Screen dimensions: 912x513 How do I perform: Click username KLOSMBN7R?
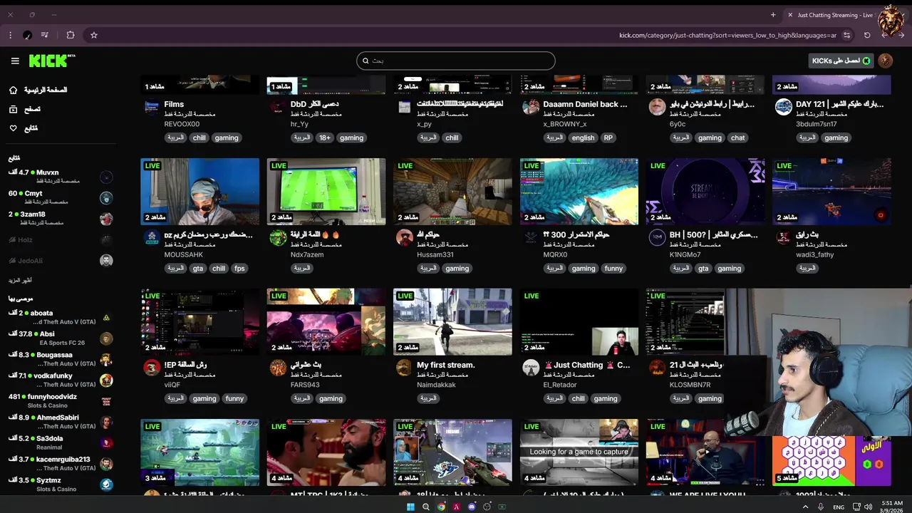690,385
